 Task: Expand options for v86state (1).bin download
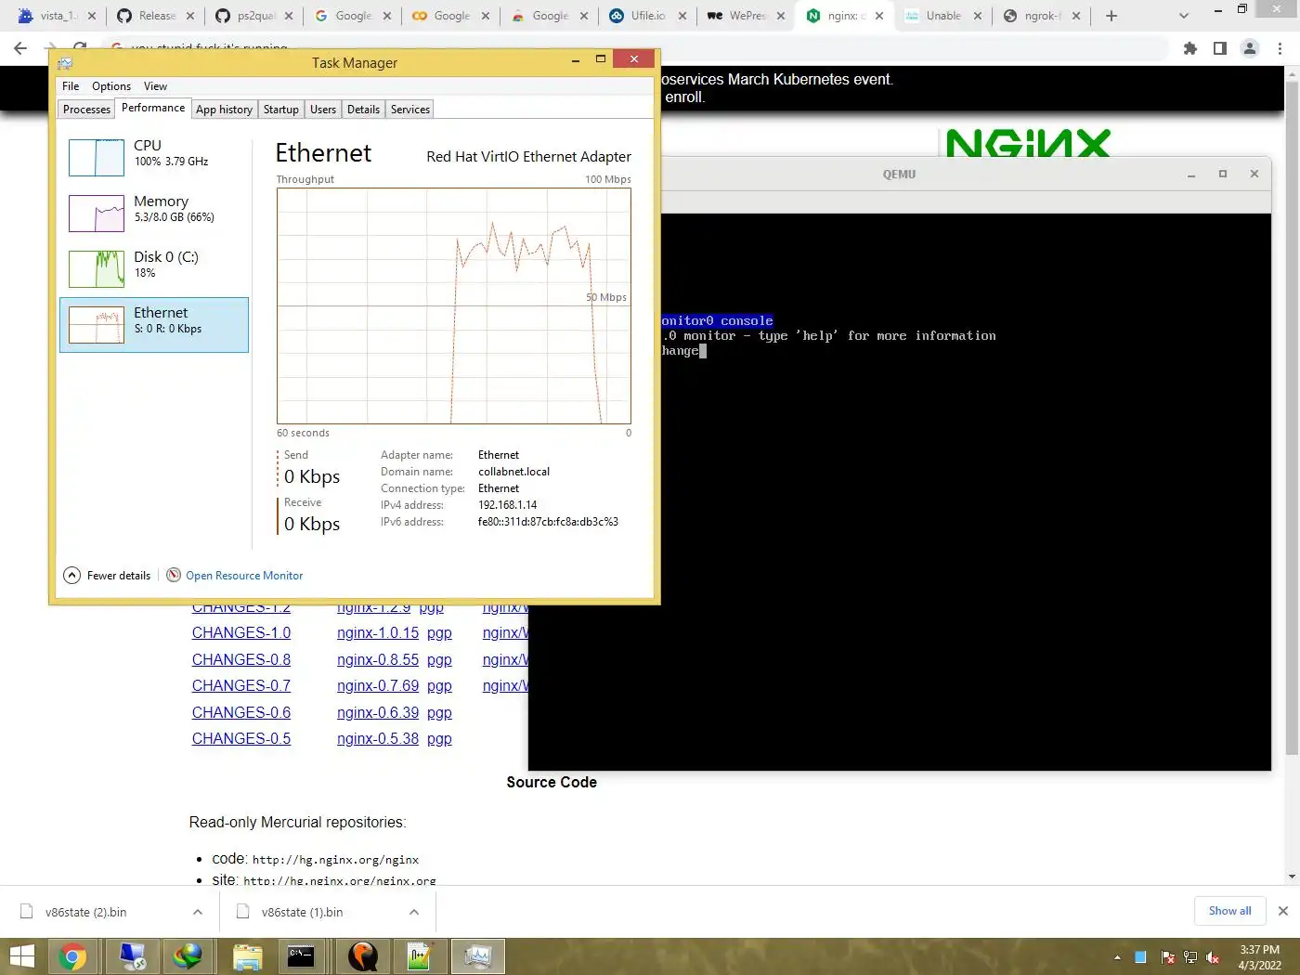click(x=414, y=912)
